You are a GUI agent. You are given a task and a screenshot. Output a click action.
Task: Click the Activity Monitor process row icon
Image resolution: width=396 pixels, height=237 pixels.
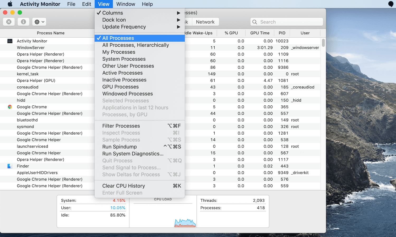coord(10,41)
